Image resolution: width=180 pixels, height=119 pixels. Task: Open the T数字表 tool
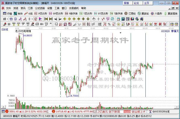tap(116, 14)
